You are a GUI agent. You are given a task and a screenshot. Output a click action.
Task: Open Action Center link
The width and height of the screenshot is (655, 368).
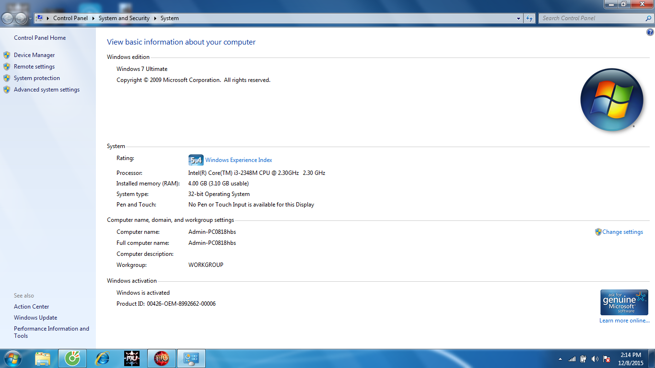pos(32,307)
